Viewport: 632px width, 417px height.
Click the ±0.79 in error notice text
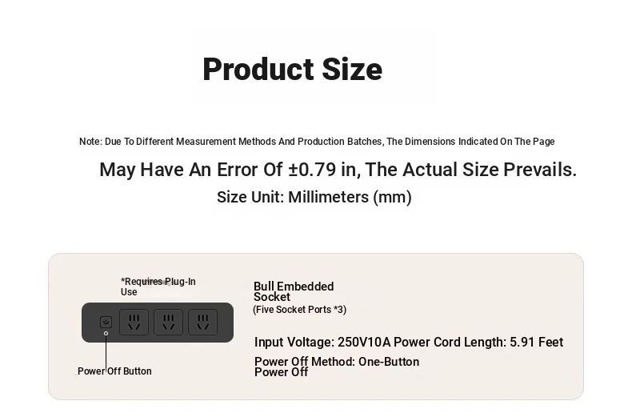[338, 170]
